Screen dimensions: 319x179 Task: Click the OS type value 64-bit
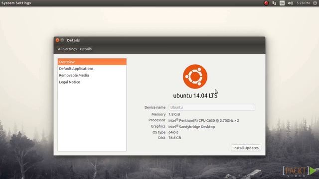click(173, 132)
